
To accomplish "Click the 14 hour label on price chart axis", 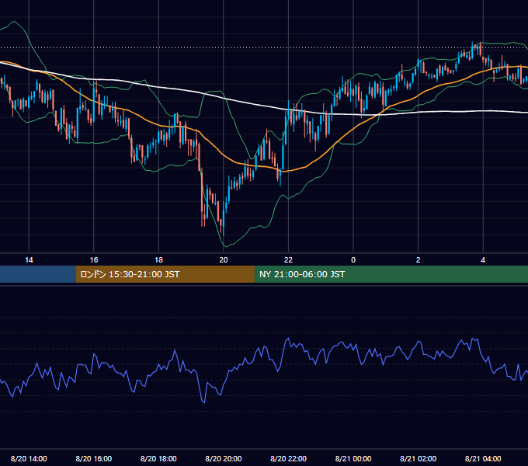I will tap(29, 260).
